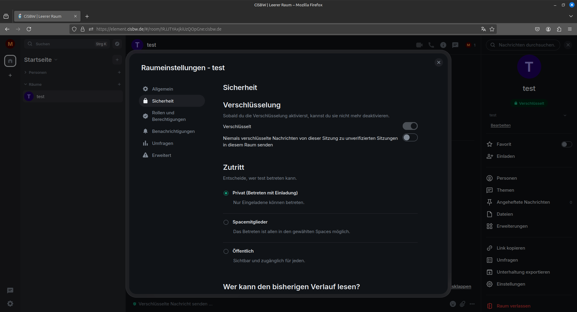Open the threads panel icon
Image resolution: width=577 pixels, height=312 pixels.
455,45
